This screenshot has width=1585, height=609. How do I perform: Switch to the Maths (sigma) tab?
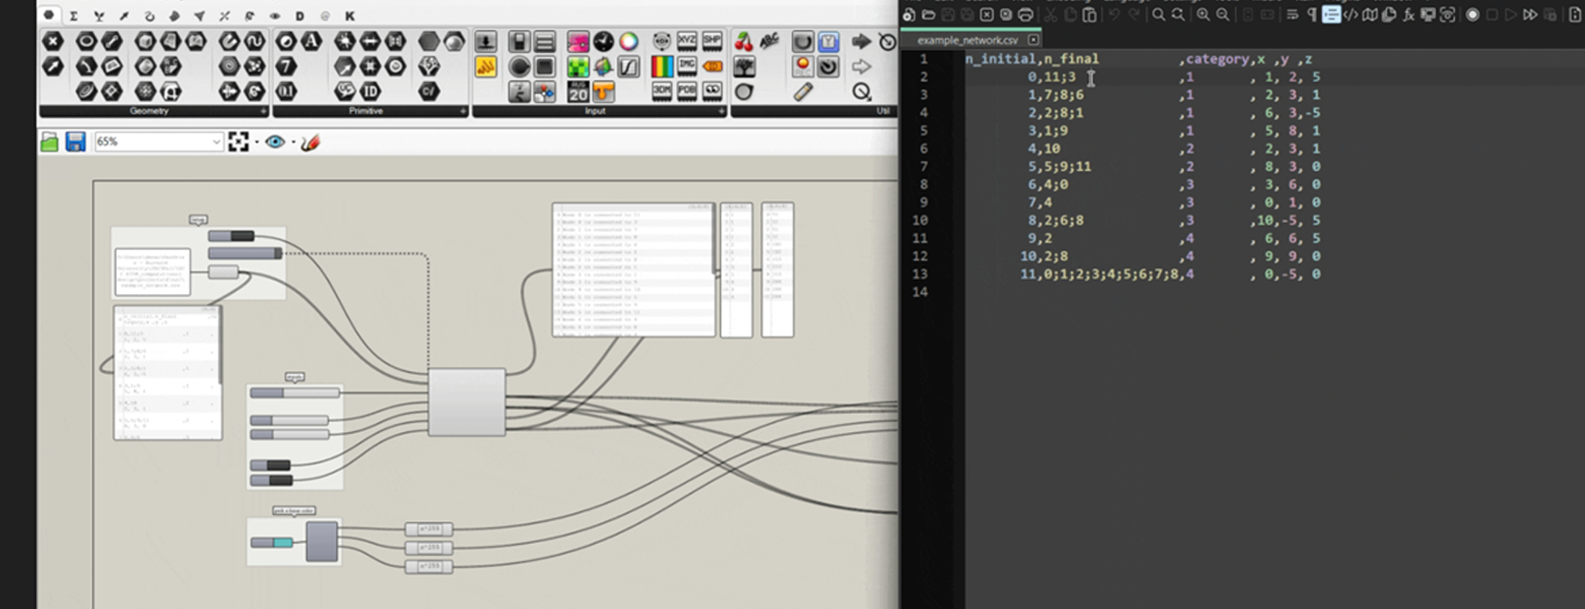click(x=73, y=16)
